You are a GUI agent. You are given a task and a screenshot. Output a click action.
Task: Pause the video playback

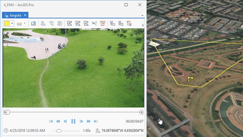(73, 121)
